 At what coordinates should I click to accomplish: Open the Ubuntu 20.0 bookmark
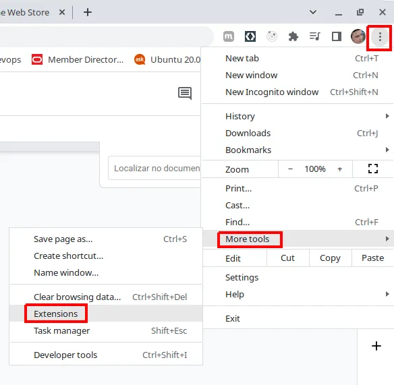(x=167, y=59)
